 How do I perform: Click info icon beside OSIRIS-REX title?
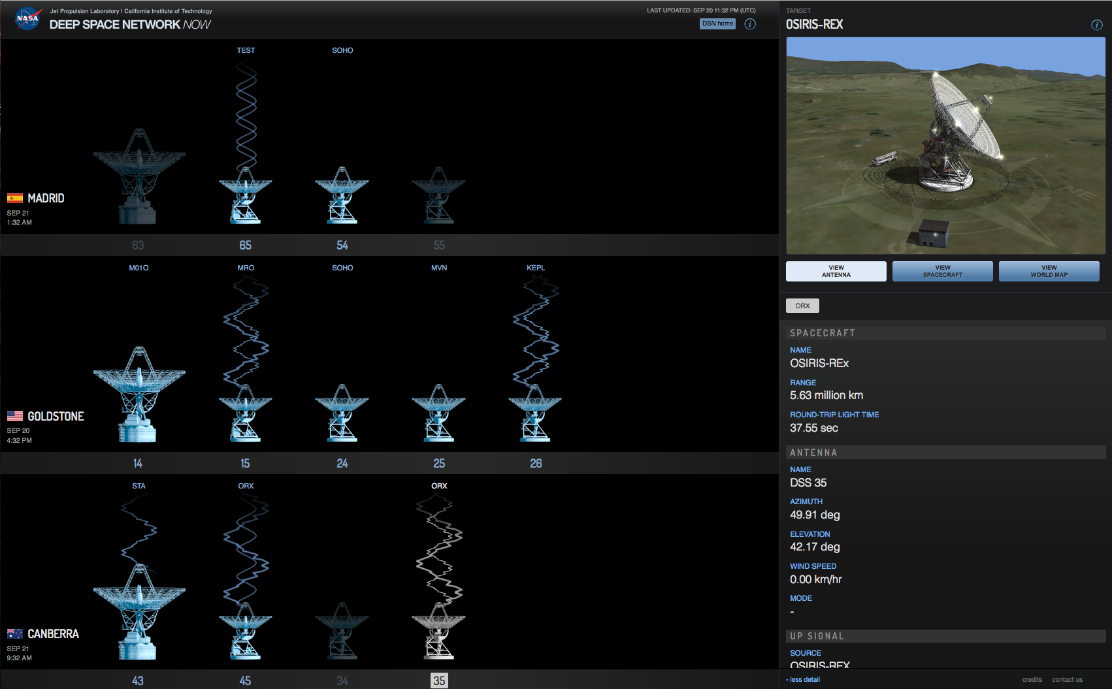point(1096,25)
